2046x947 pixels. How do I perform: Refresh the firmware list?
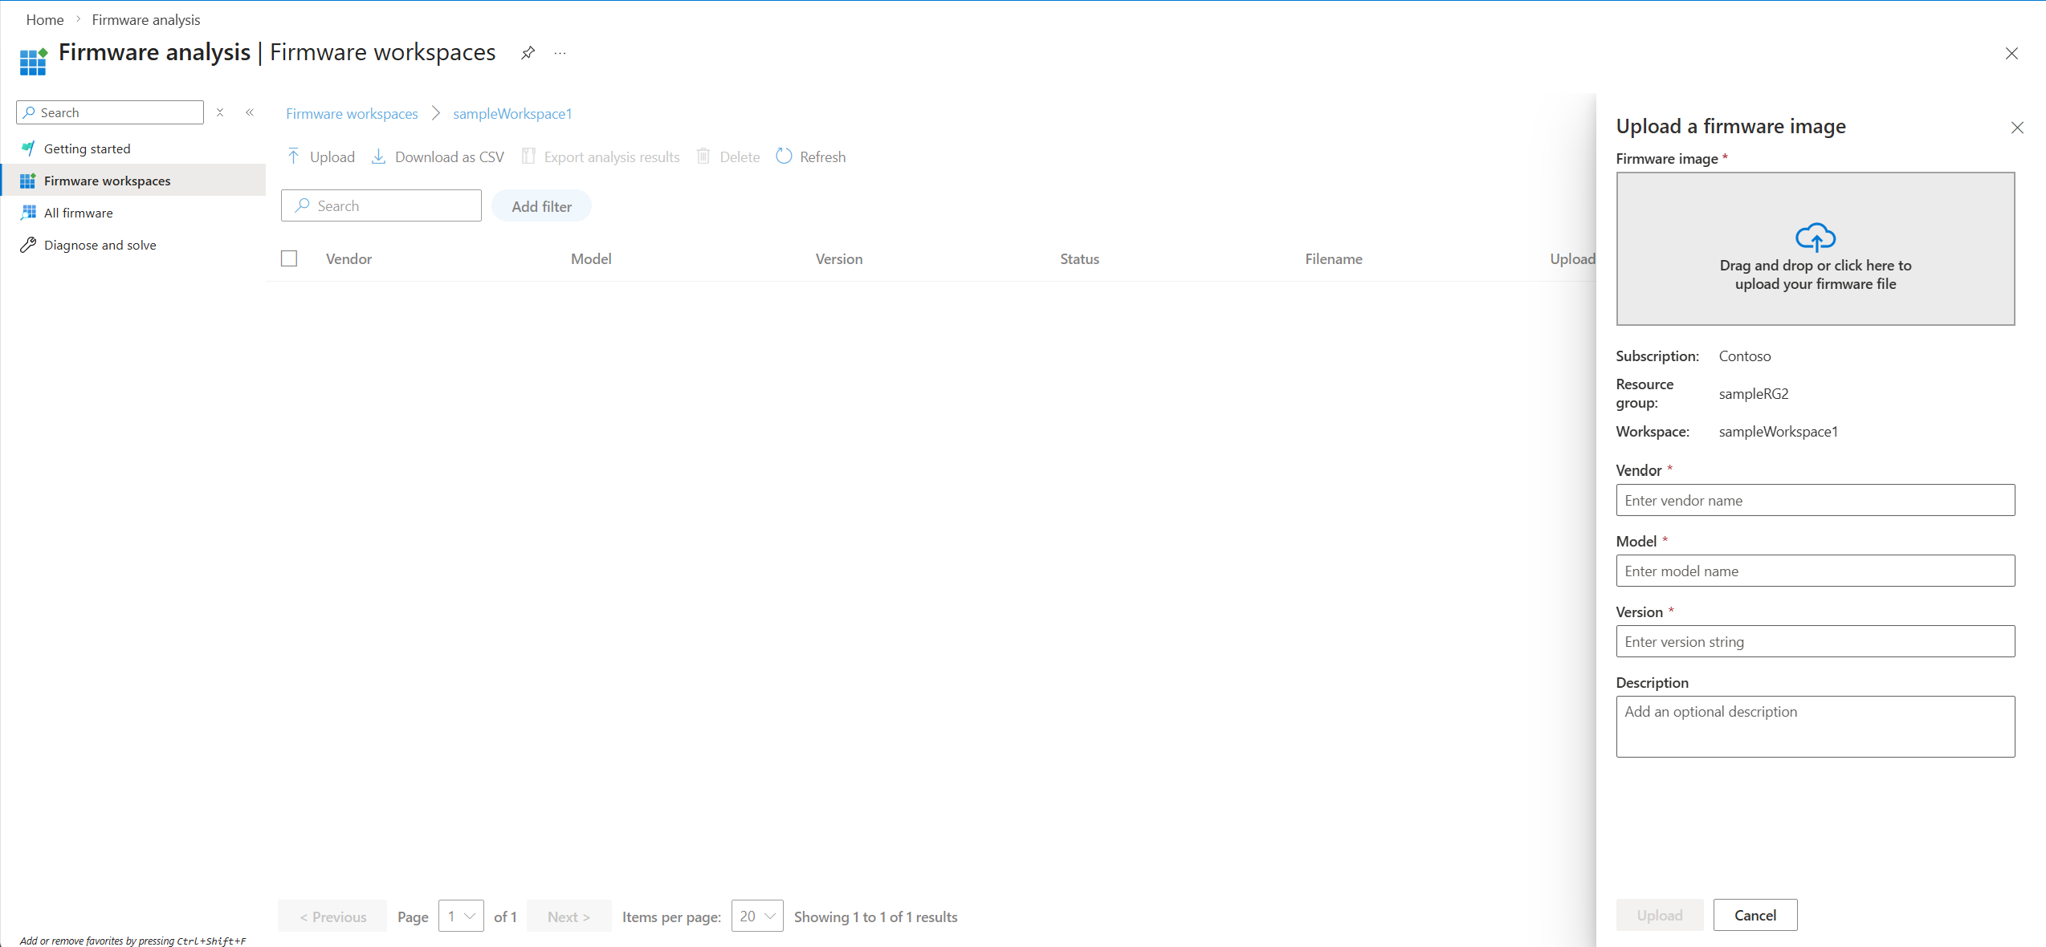[x=811, y=156]
